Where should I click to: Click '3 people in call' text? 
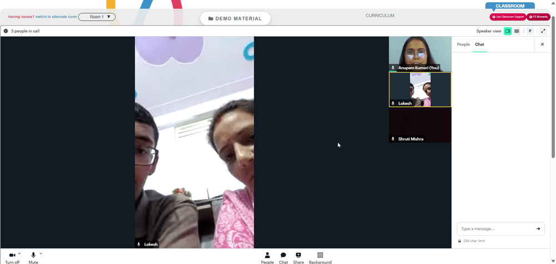pyautogui.click(x=25, y=31)
